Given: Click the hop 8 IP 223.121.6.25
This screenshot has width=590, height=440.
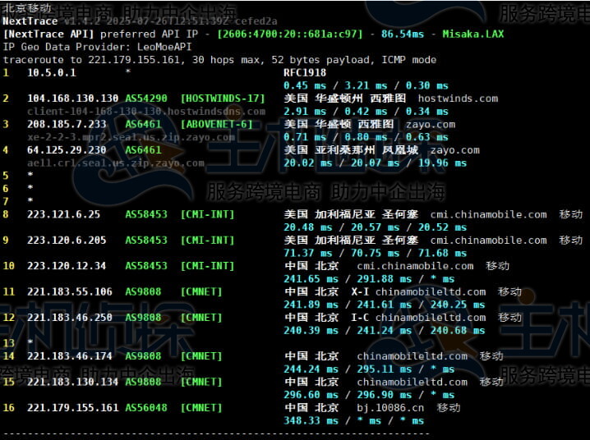Looking at the screenshot, I should point(63,214).
